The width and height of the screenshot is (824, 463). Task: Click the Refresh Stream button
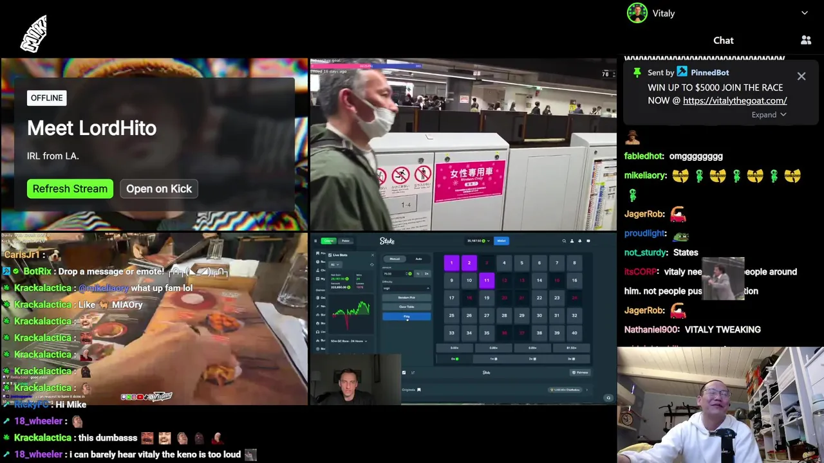pos(70,188)
